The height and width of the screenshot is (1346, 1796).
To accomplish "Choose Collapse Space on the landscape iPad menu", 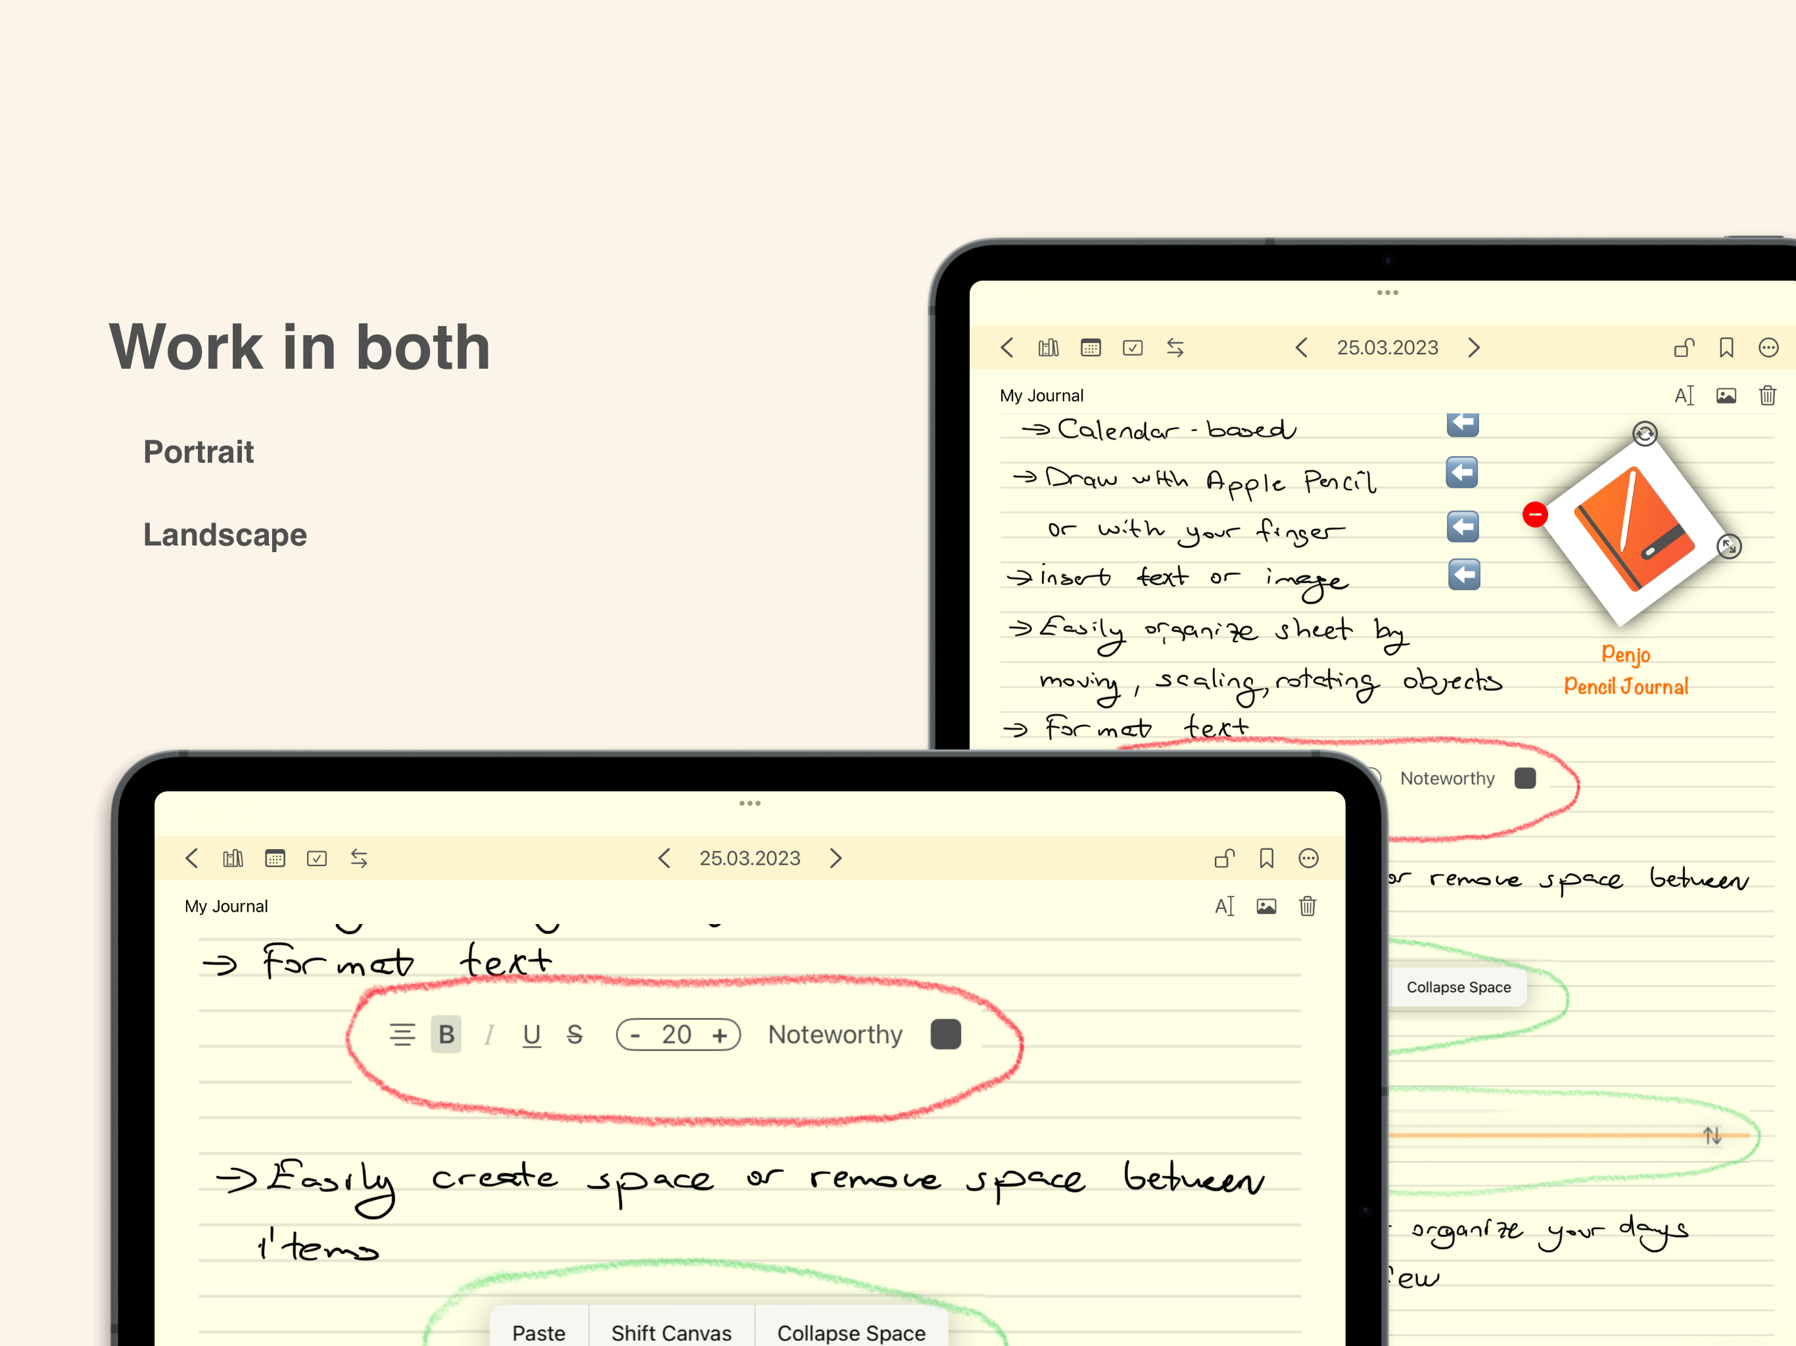I will (x=852, y=1332).
